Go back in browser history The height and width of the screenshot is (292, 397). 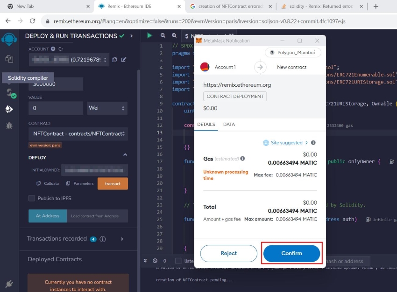coord(8,21)
